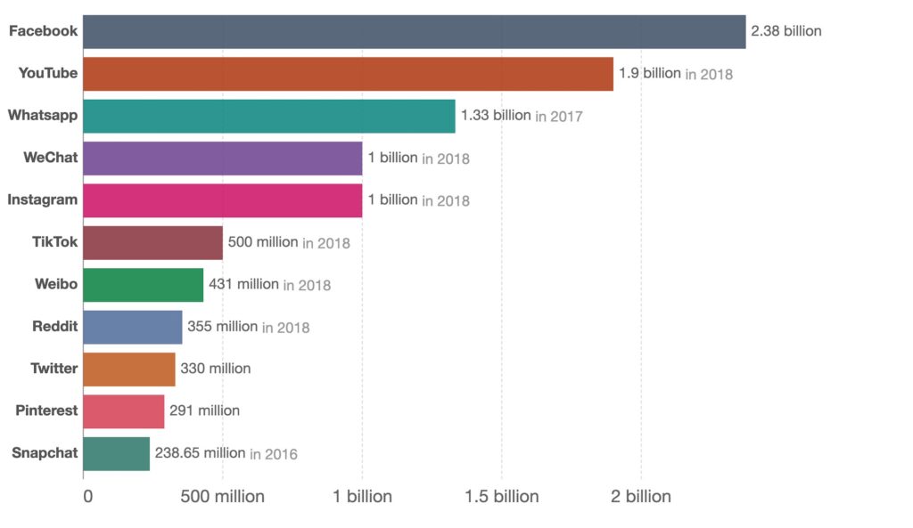This screenshot has height=528, width=913.
Task: Click the 'Pinterest' row label
Action: point(46,410)
